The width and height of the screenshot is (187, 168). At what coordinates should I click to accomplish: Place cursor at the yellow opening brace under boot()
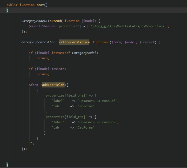pos(8,10)
